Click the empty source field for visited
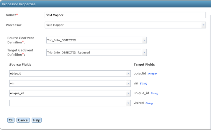This screenshot has width=211, height=130. (x=68, y=103)
